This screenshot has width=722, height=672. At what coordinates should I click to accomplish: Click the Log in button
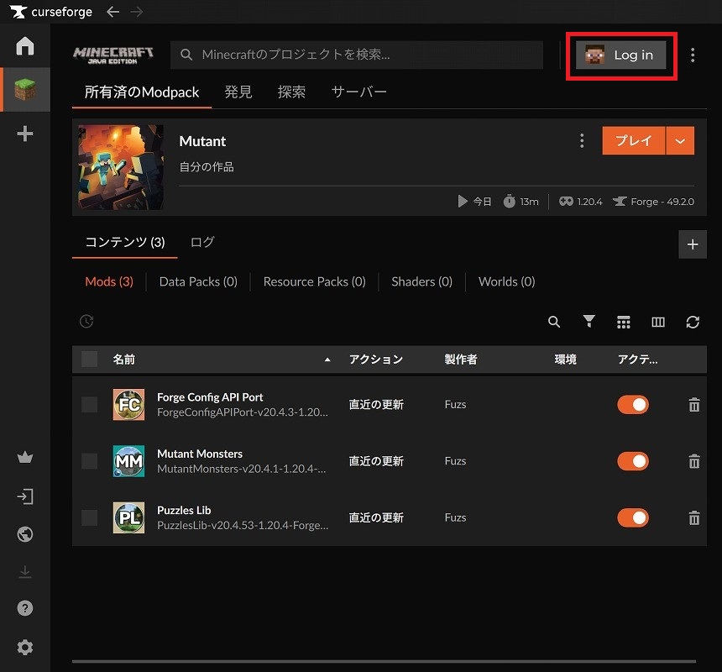(621, 55)
